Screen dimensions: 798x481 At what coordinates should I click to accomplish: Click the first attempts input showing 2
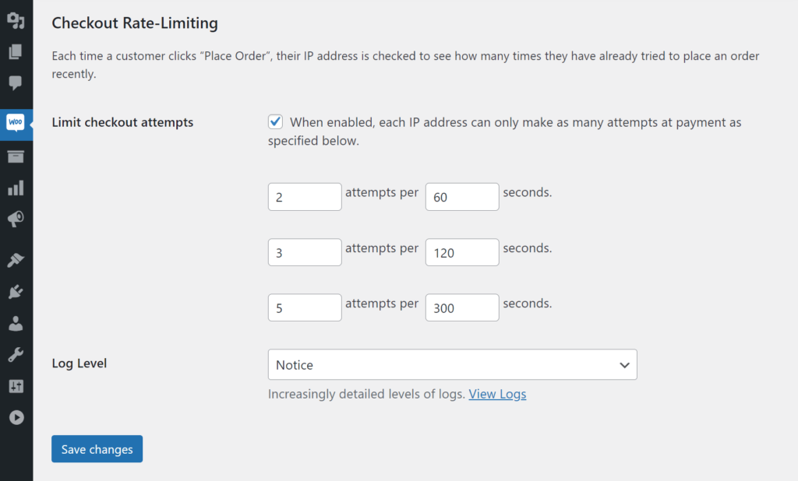[305, 196]
